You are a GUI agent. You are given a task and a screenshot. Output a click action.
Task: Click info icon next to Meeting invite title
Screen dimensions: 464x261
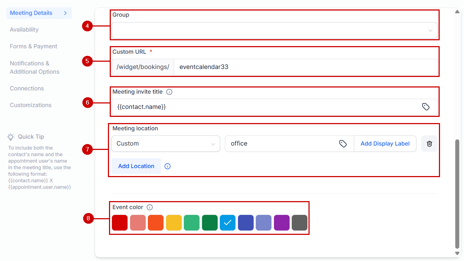click(x=169, y=92)
